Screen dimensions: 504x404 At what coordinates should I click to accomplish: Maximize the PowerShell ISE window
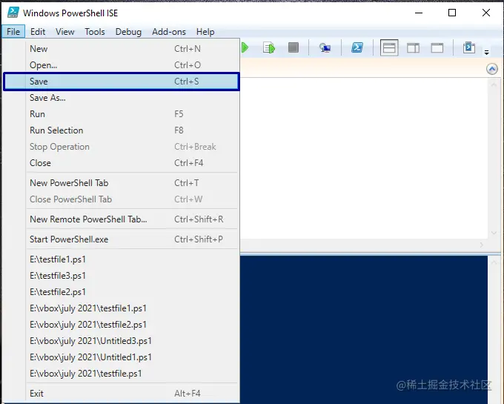[x=452, y=13]
